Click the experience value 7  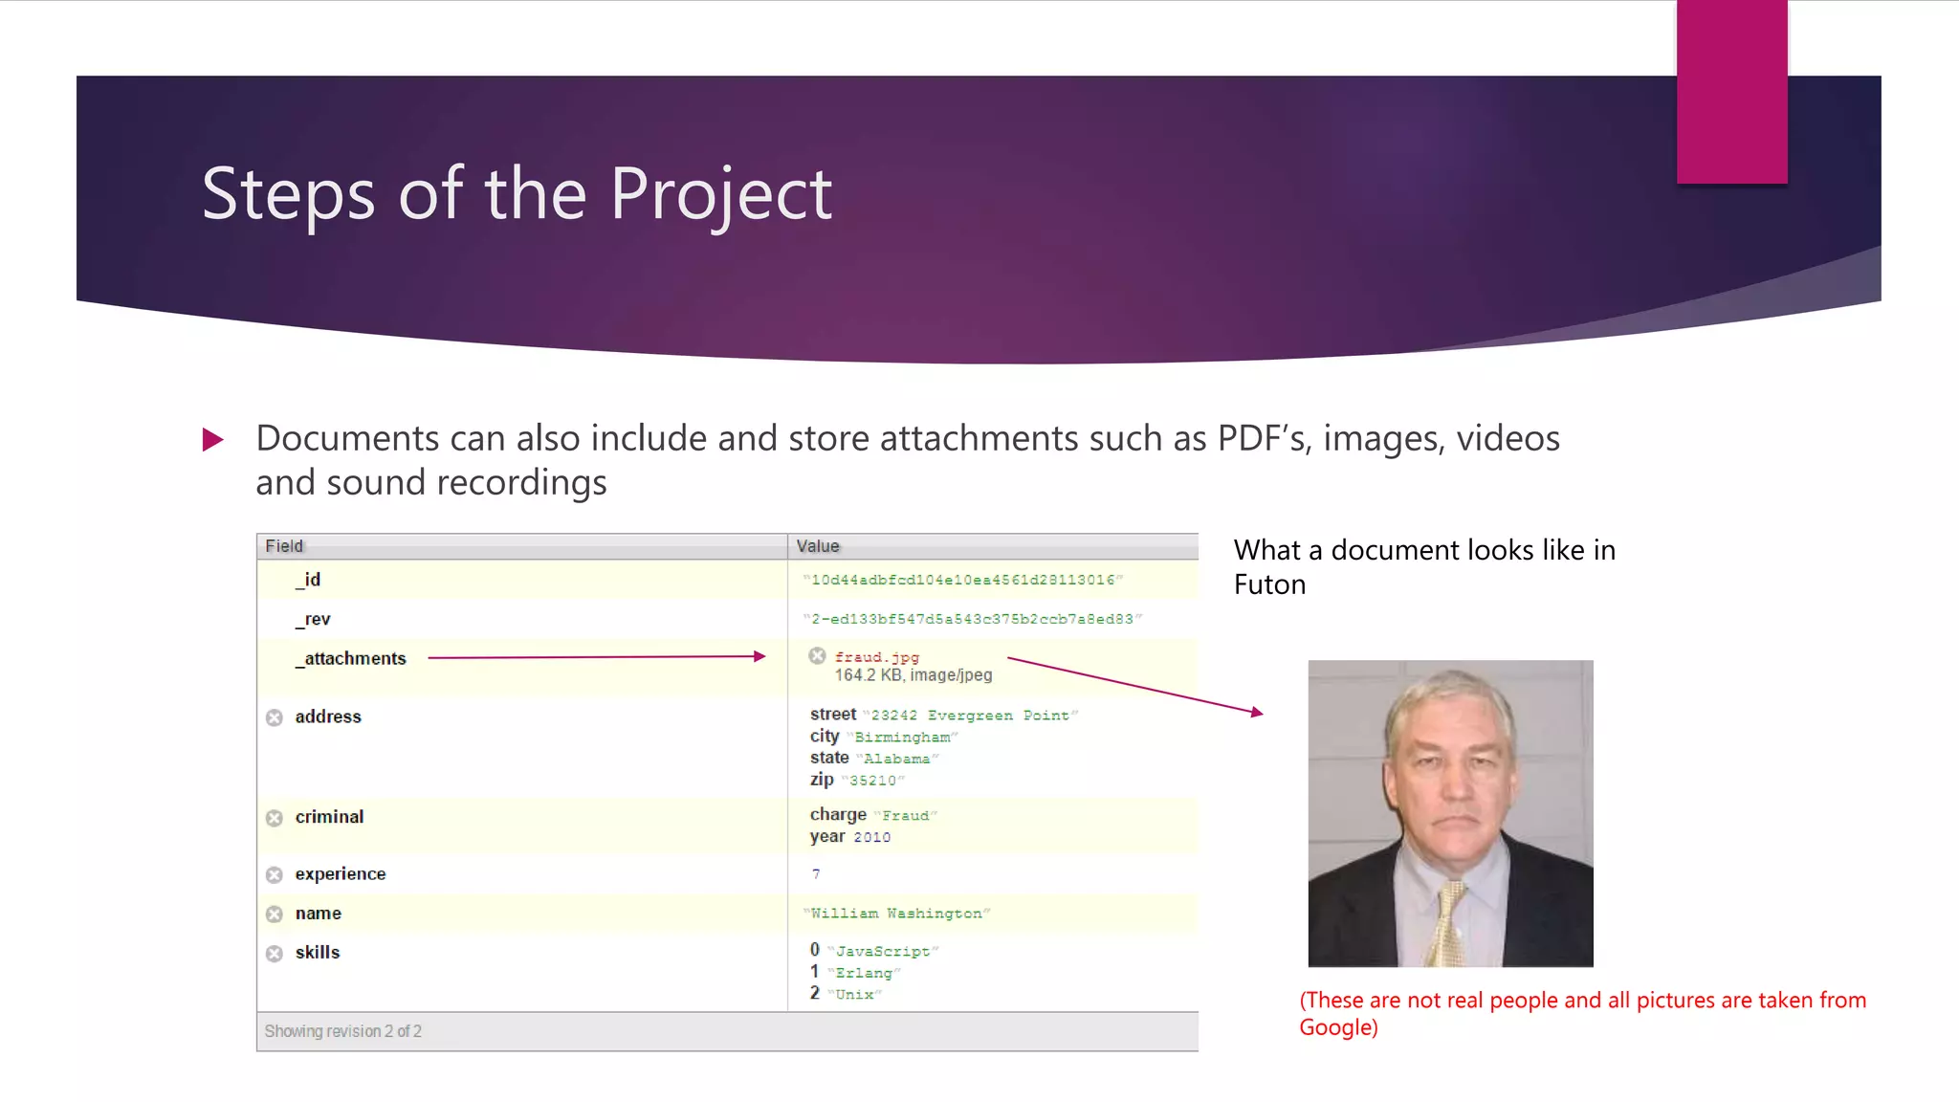(816, 874)
